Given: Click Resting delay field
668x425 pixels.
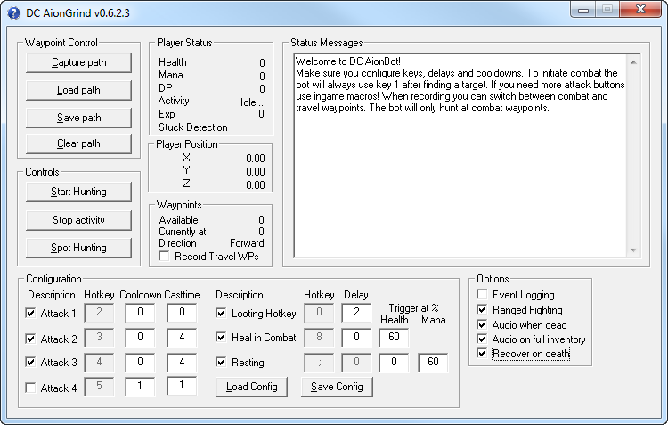Looking at the screenshot, I should [356, 363].
